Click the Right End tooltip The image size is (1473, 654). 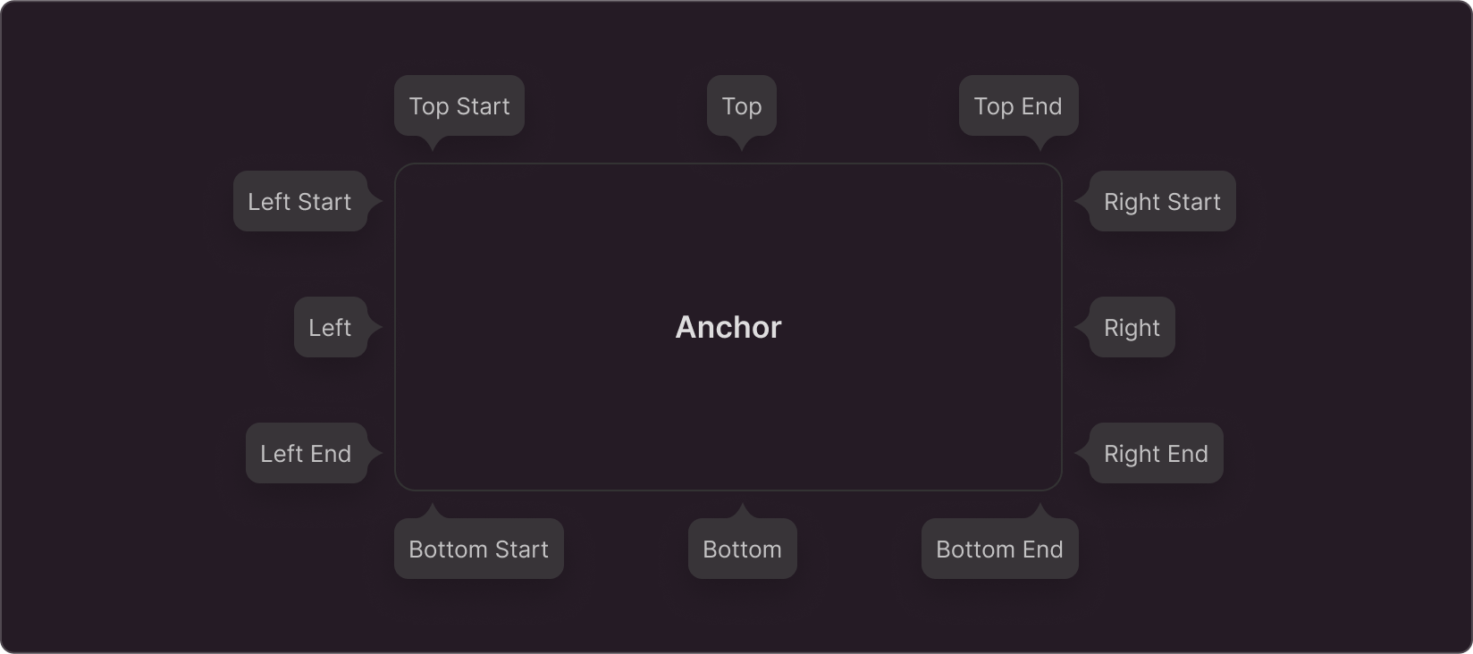tap(1156, 454)
